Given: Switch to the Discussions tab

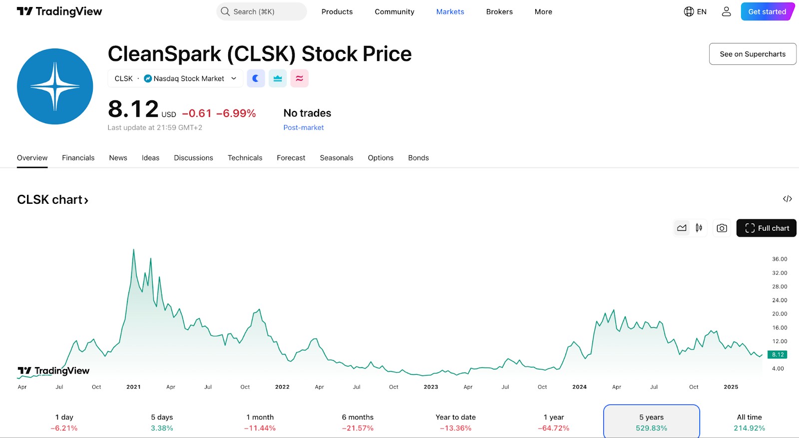Looking at the screenshot, I should 193,158.
